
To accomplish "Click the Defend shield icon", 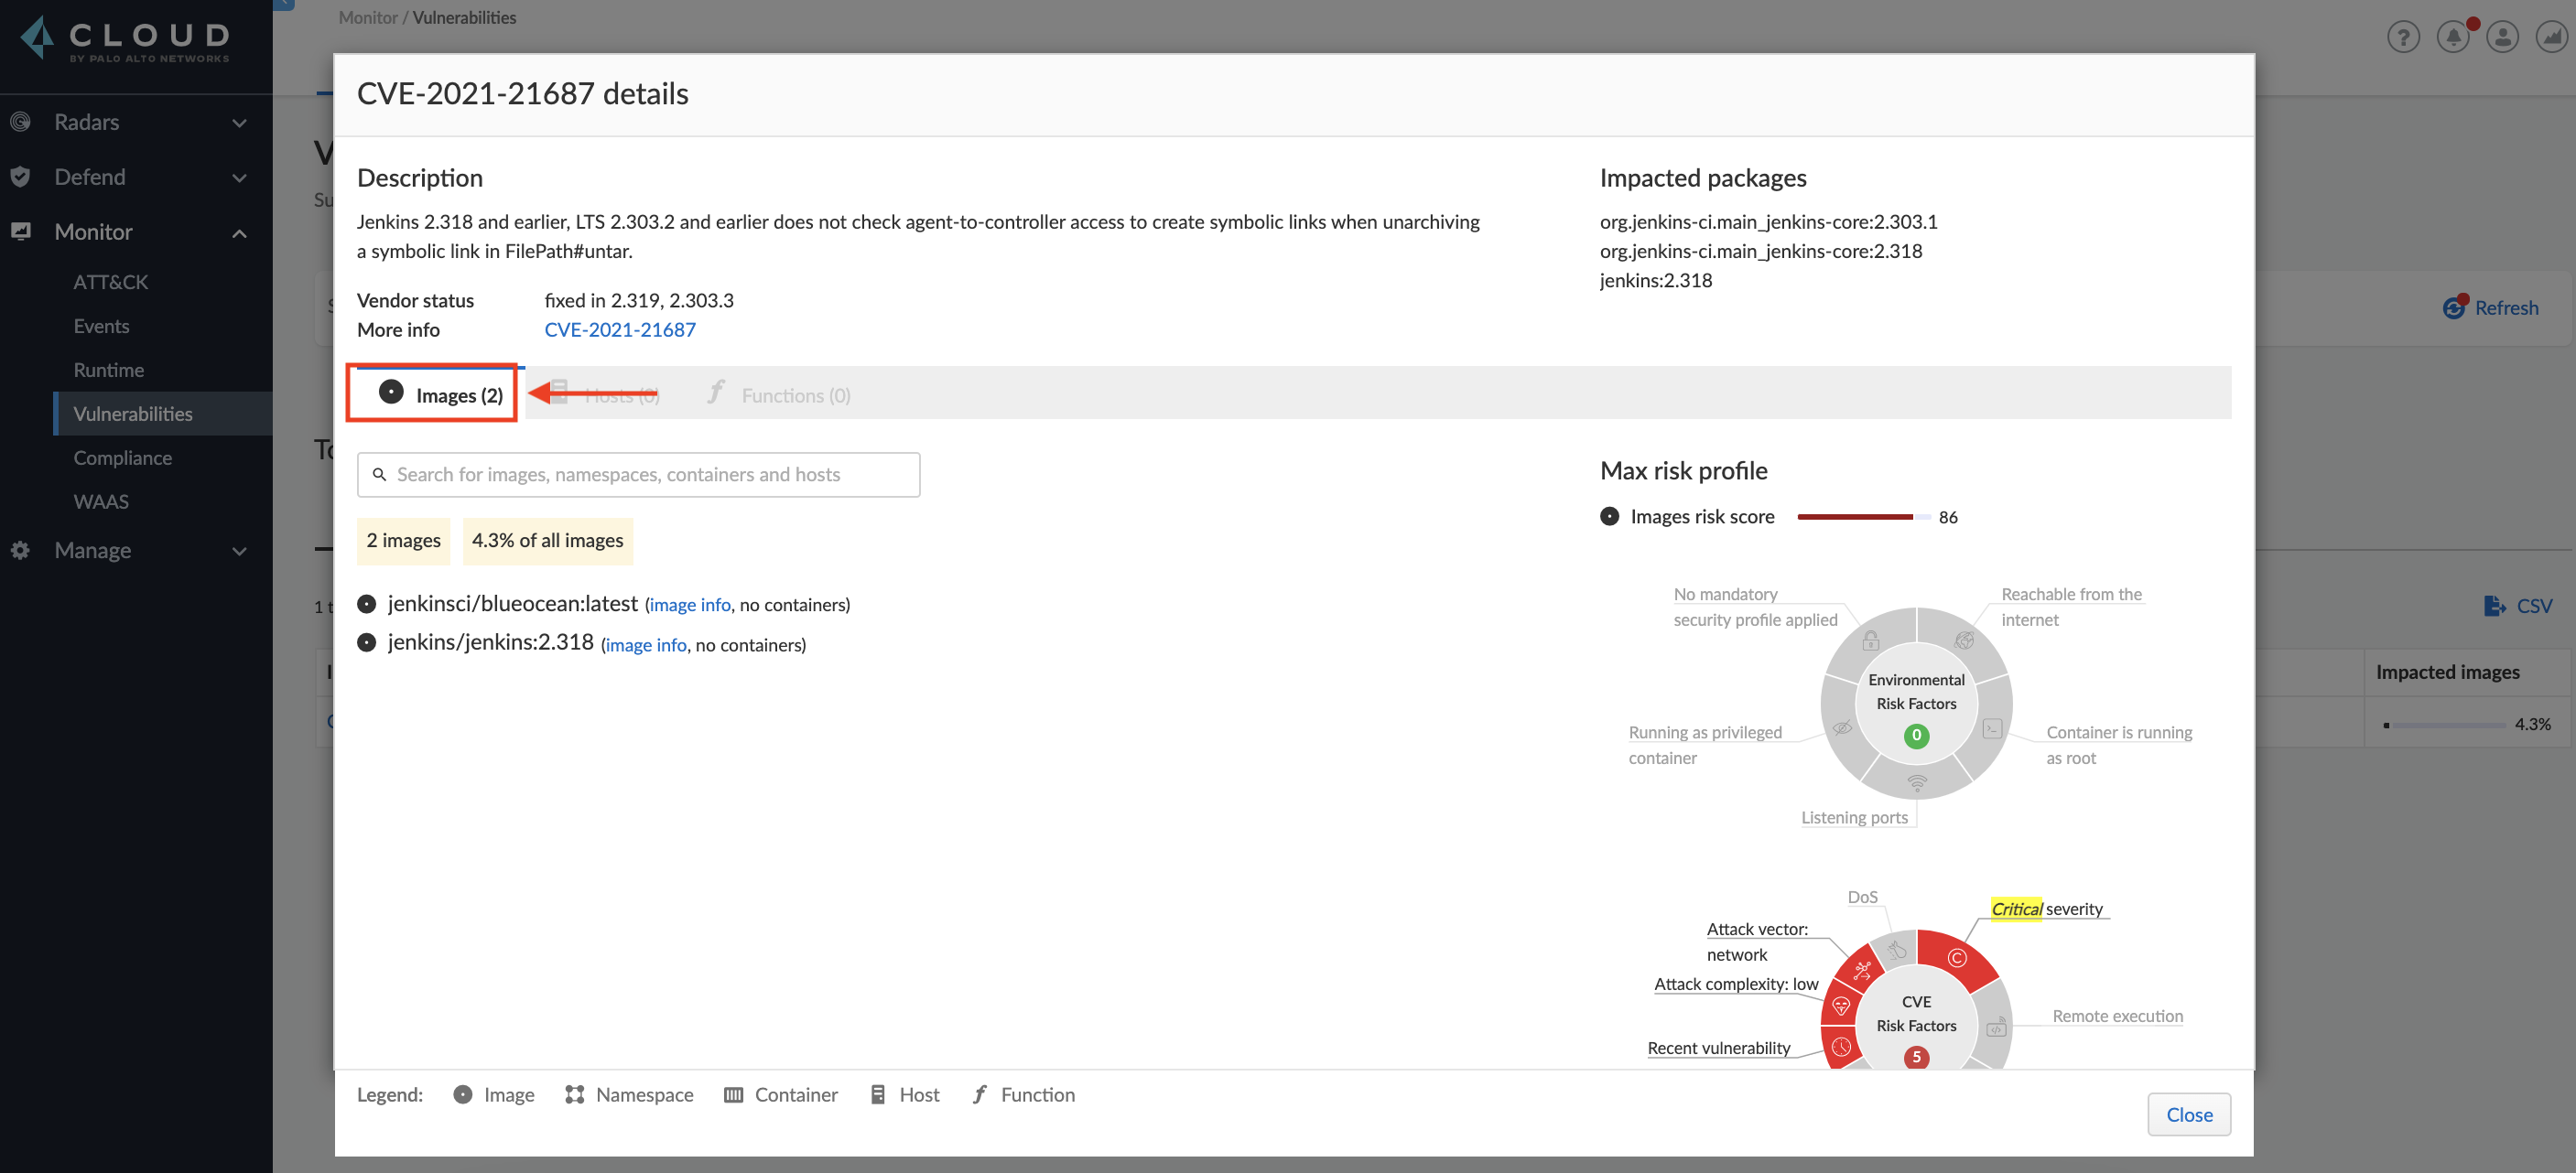I will pos(20,177).
